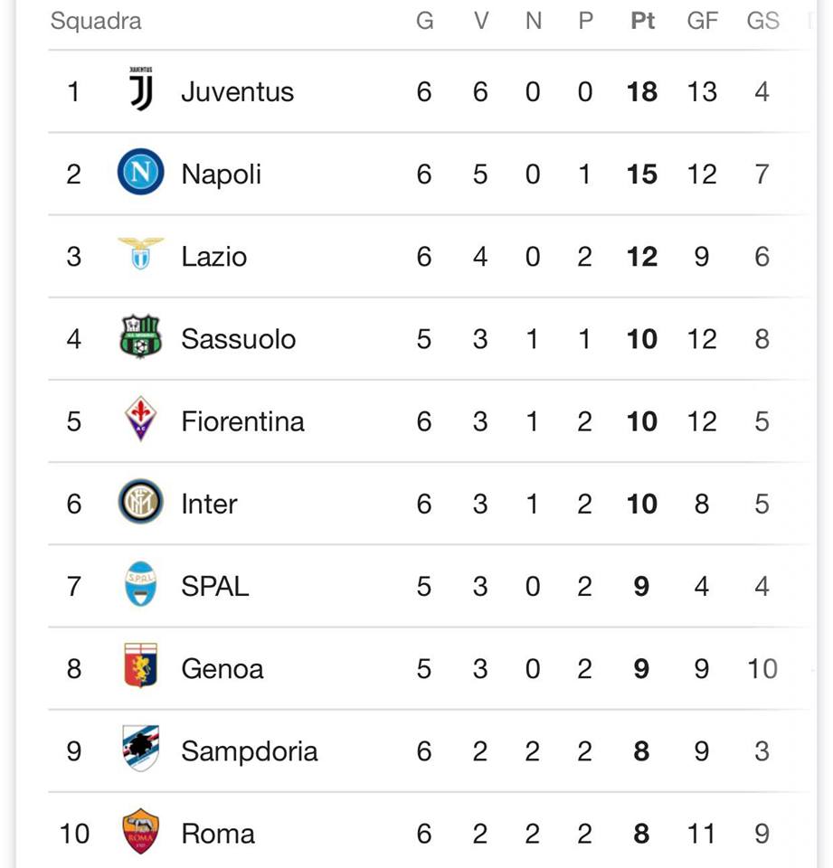Click the Napoli club crest
This screenshot has width=833, height=868.
point(140,174)
